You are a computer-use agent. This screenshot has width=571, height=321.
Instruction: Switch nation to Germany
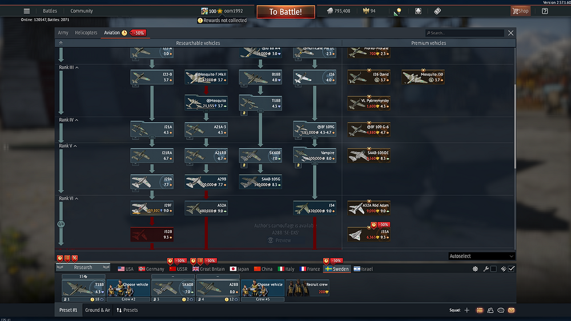(x=151, y=269)
